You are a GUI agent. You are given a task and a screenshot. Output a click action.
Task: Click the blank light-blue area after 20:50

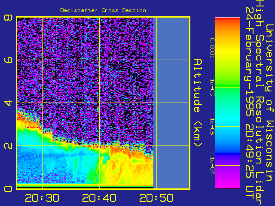click(173, 103)
